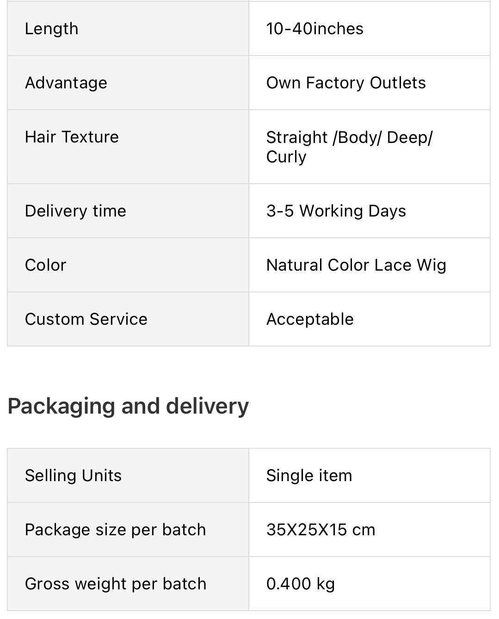499x619 pixels.
Task: Click the Delivery time label
Action: tap(75, 211)
